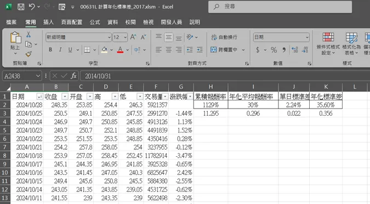Switch to the 檢視 view tab

tap(148, 22)
